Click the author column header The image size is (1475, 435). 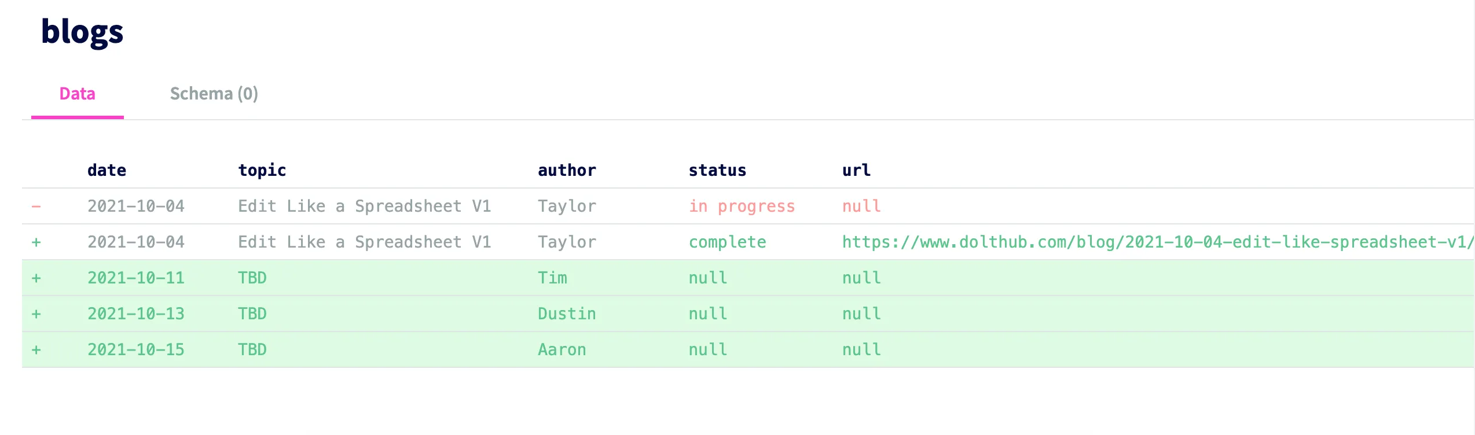pyautogui.click(x=566, y=169)
